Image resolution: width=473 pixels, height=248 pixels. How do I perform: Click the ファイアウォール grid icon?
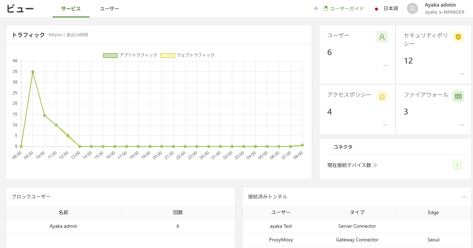pos(458,96)
